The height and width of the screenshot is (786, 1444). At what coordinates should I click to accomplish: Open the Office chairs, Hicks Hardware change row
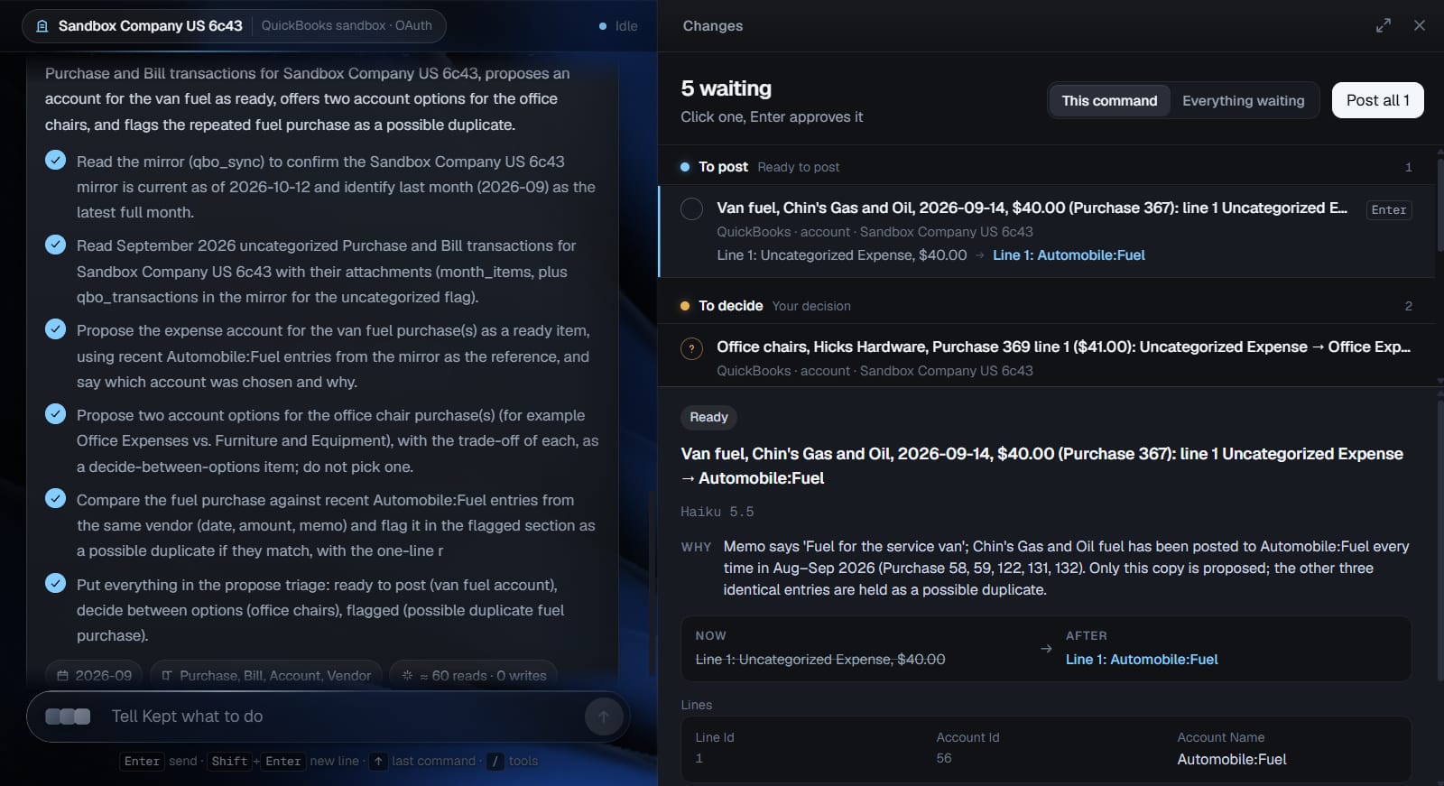coord(1047,358)
